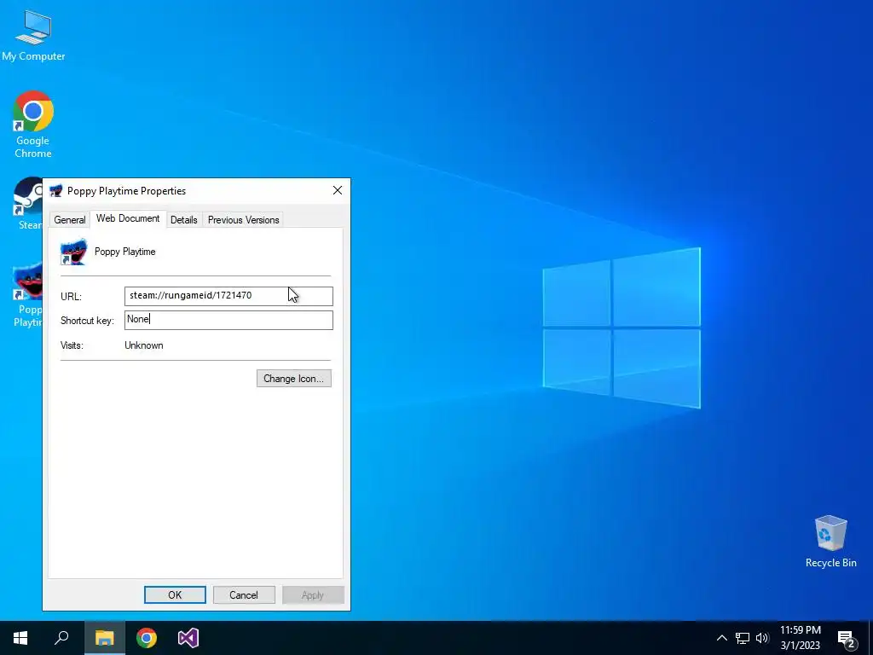Select the Poppy Playtime desktop shortcut
Screen dimensions: 873x655
(27, 295)
